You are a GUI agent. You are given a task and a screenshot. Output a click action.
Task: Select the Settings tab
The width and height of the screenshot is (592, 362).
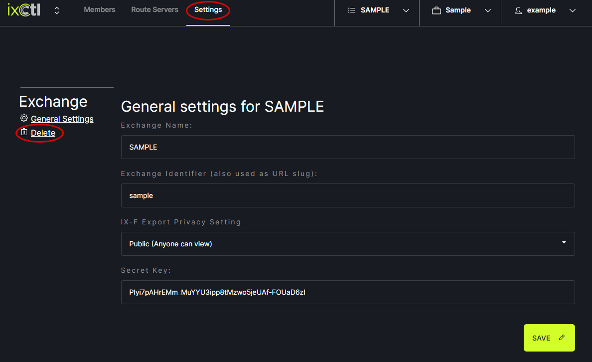tap(208, 10)
